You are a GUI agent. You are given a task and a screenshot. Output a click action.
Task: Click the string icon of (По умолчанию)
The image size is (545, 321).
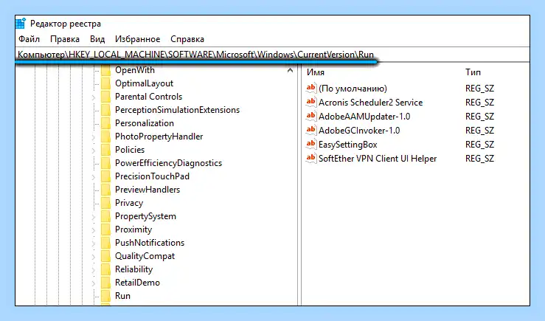[x=310, y=88]
